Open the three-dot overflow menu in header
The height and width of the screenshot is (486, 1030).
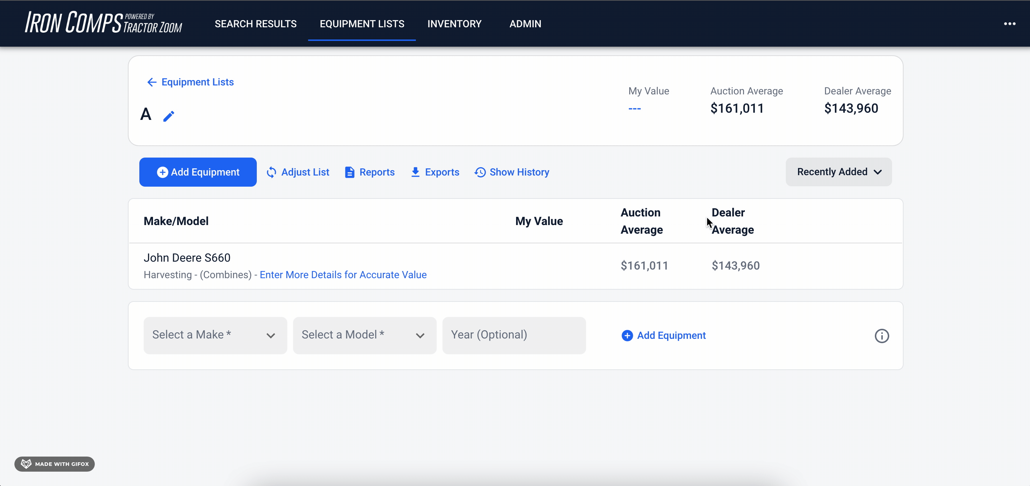tap(1009, 24)
